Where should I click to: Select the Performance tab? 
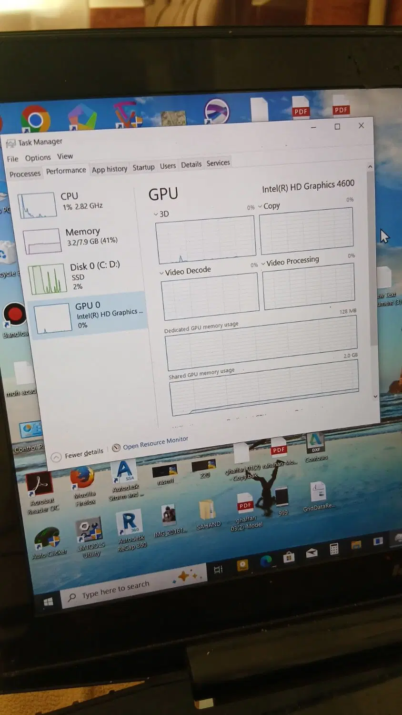[66, 171]
